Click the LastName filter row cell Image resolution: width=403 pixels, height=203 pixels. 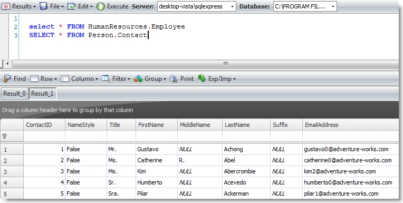246,136
